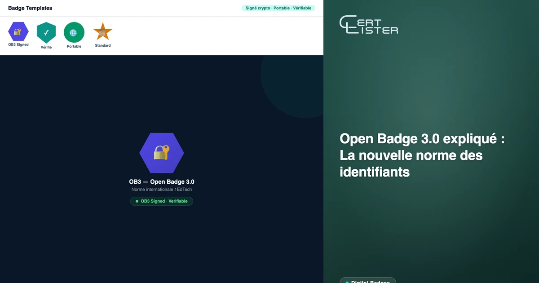Click the 'Portable' template label
Viewport: 539px width, 283px height.
point(74,47)
